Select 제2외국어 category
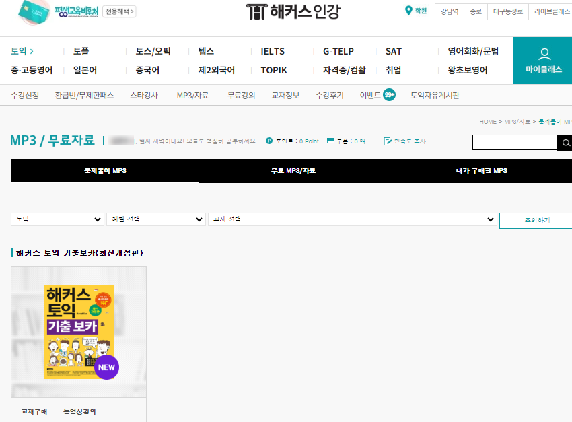Image resolution: width=572 pixels, height=422 pixels. click(x=216, y=70)
